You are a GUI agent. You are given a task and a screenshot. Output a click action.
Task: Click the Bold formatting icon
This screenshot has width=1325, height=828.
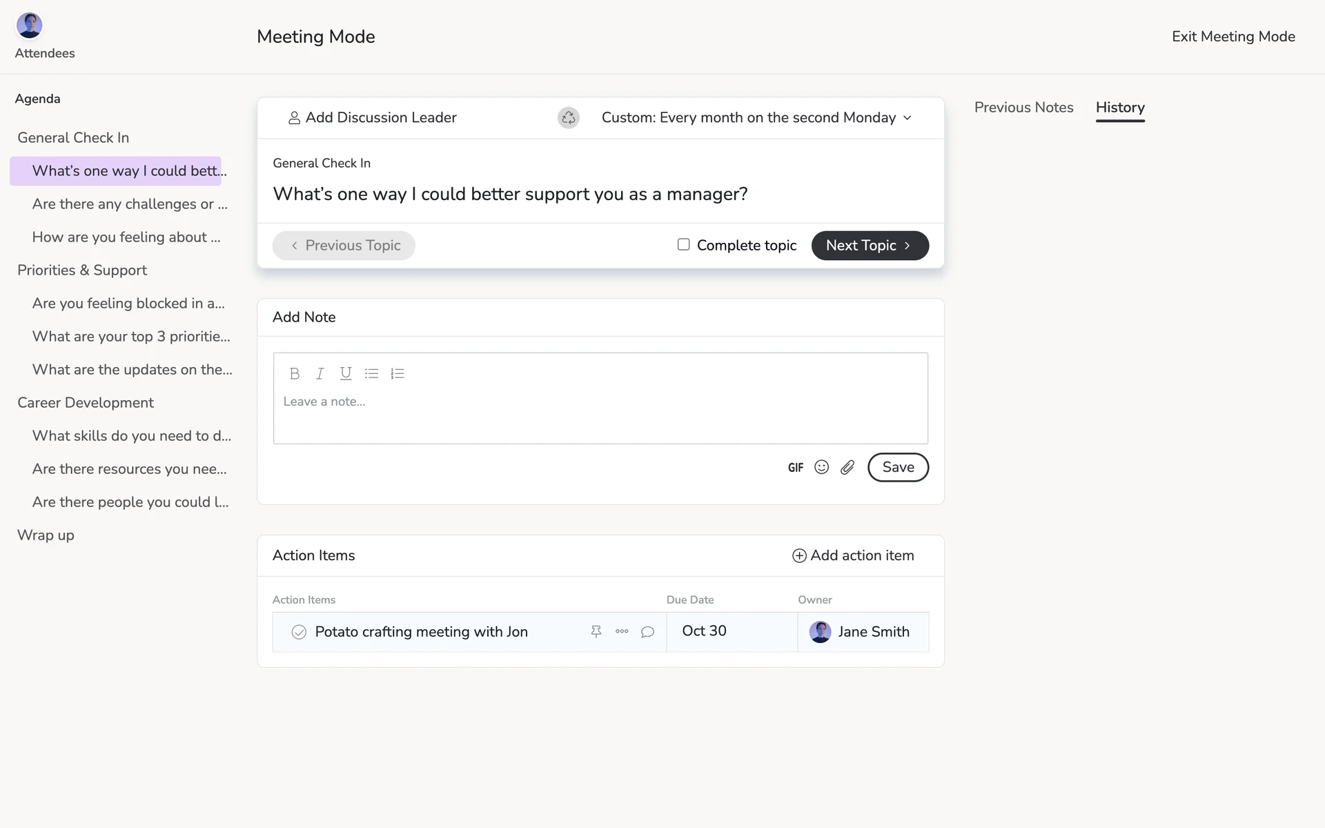point(295,373)
